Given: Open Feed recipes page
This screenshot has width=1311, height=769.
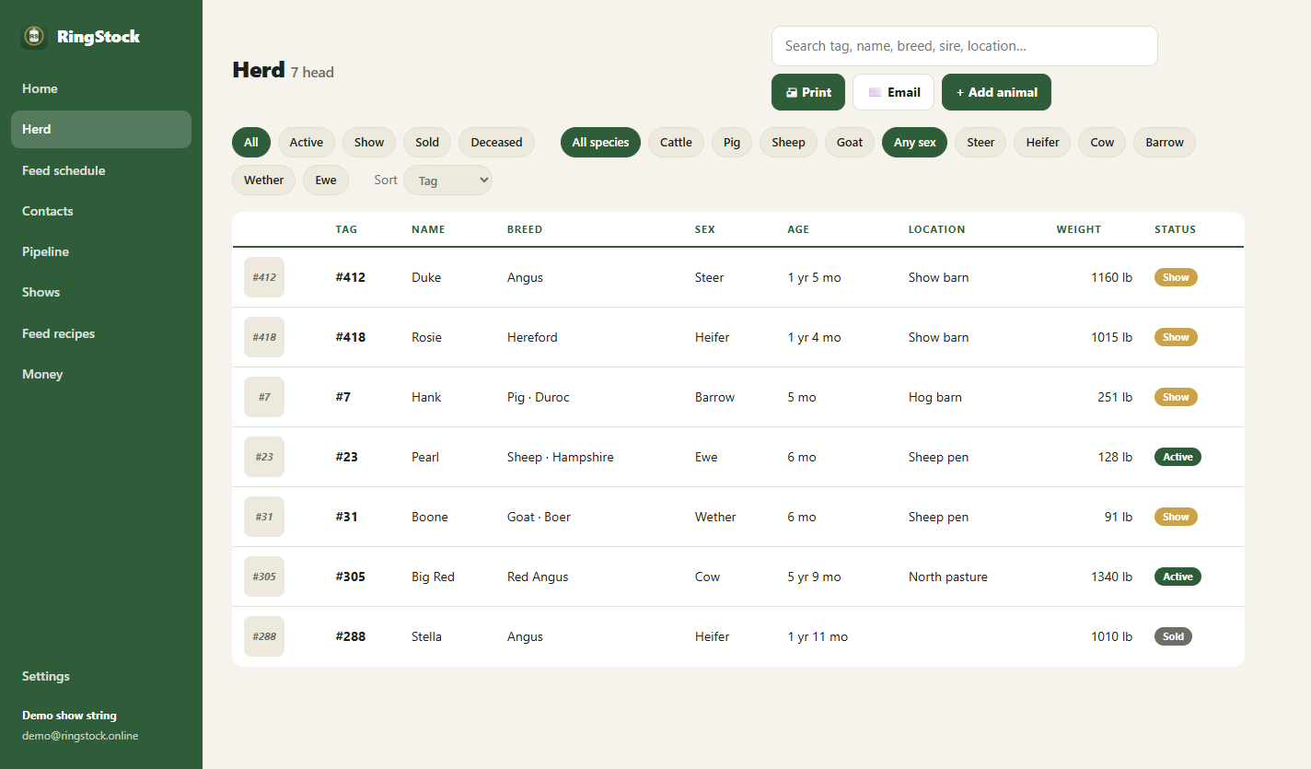Looking at the screenshot, I should [x=101, y=333].
